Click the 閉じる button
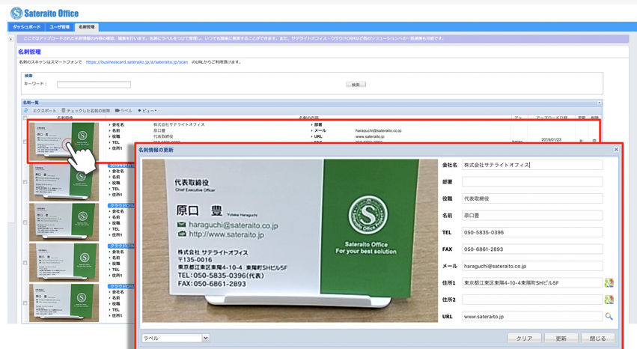 point(597,338)
